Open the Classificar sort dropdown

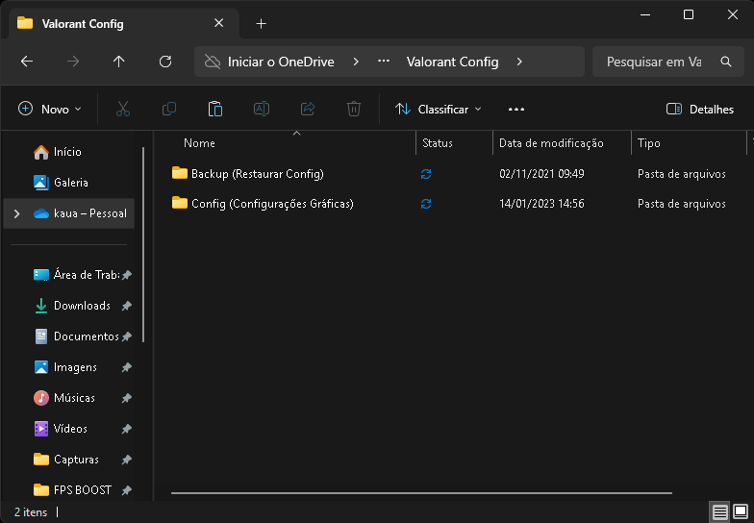439,110
